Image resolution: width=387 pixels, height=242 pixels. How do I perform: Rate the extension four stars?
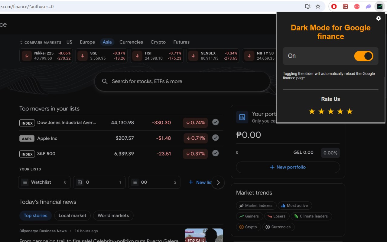[340, 112]
